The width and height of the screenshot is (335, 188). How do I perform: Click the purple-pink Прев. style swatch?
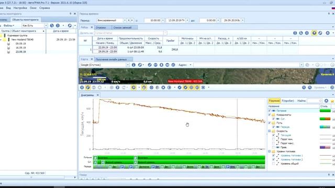click(x=325, y=147)
